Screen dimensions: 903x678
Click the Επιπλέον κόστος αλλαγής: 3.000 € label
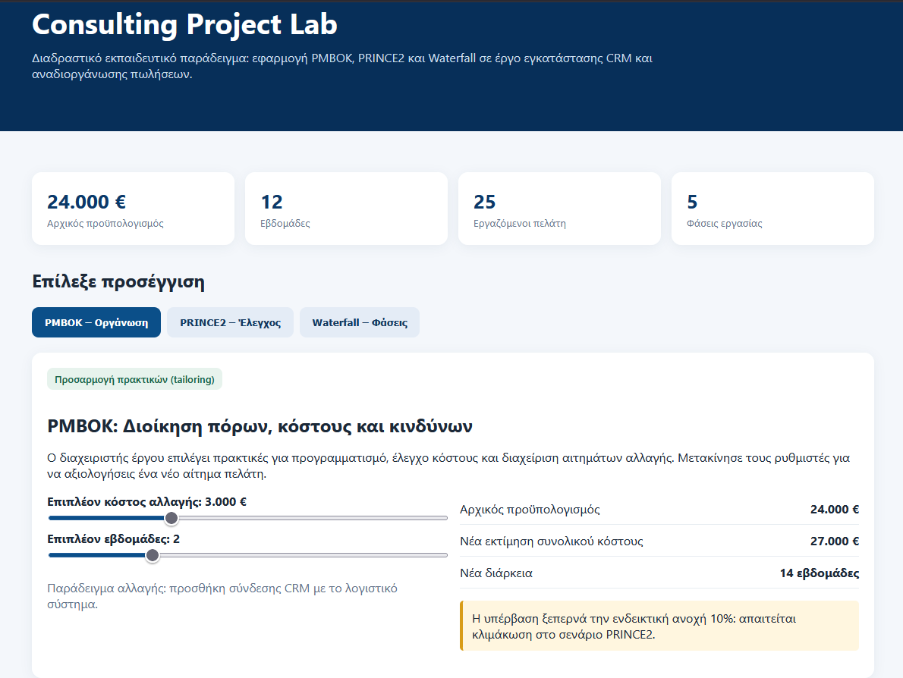(147, 502)
